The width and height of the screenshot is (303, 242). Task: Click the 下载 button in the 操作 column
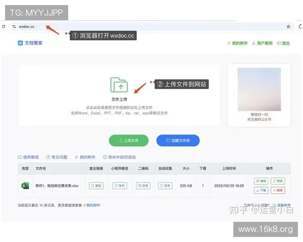(x=261, y=190)
